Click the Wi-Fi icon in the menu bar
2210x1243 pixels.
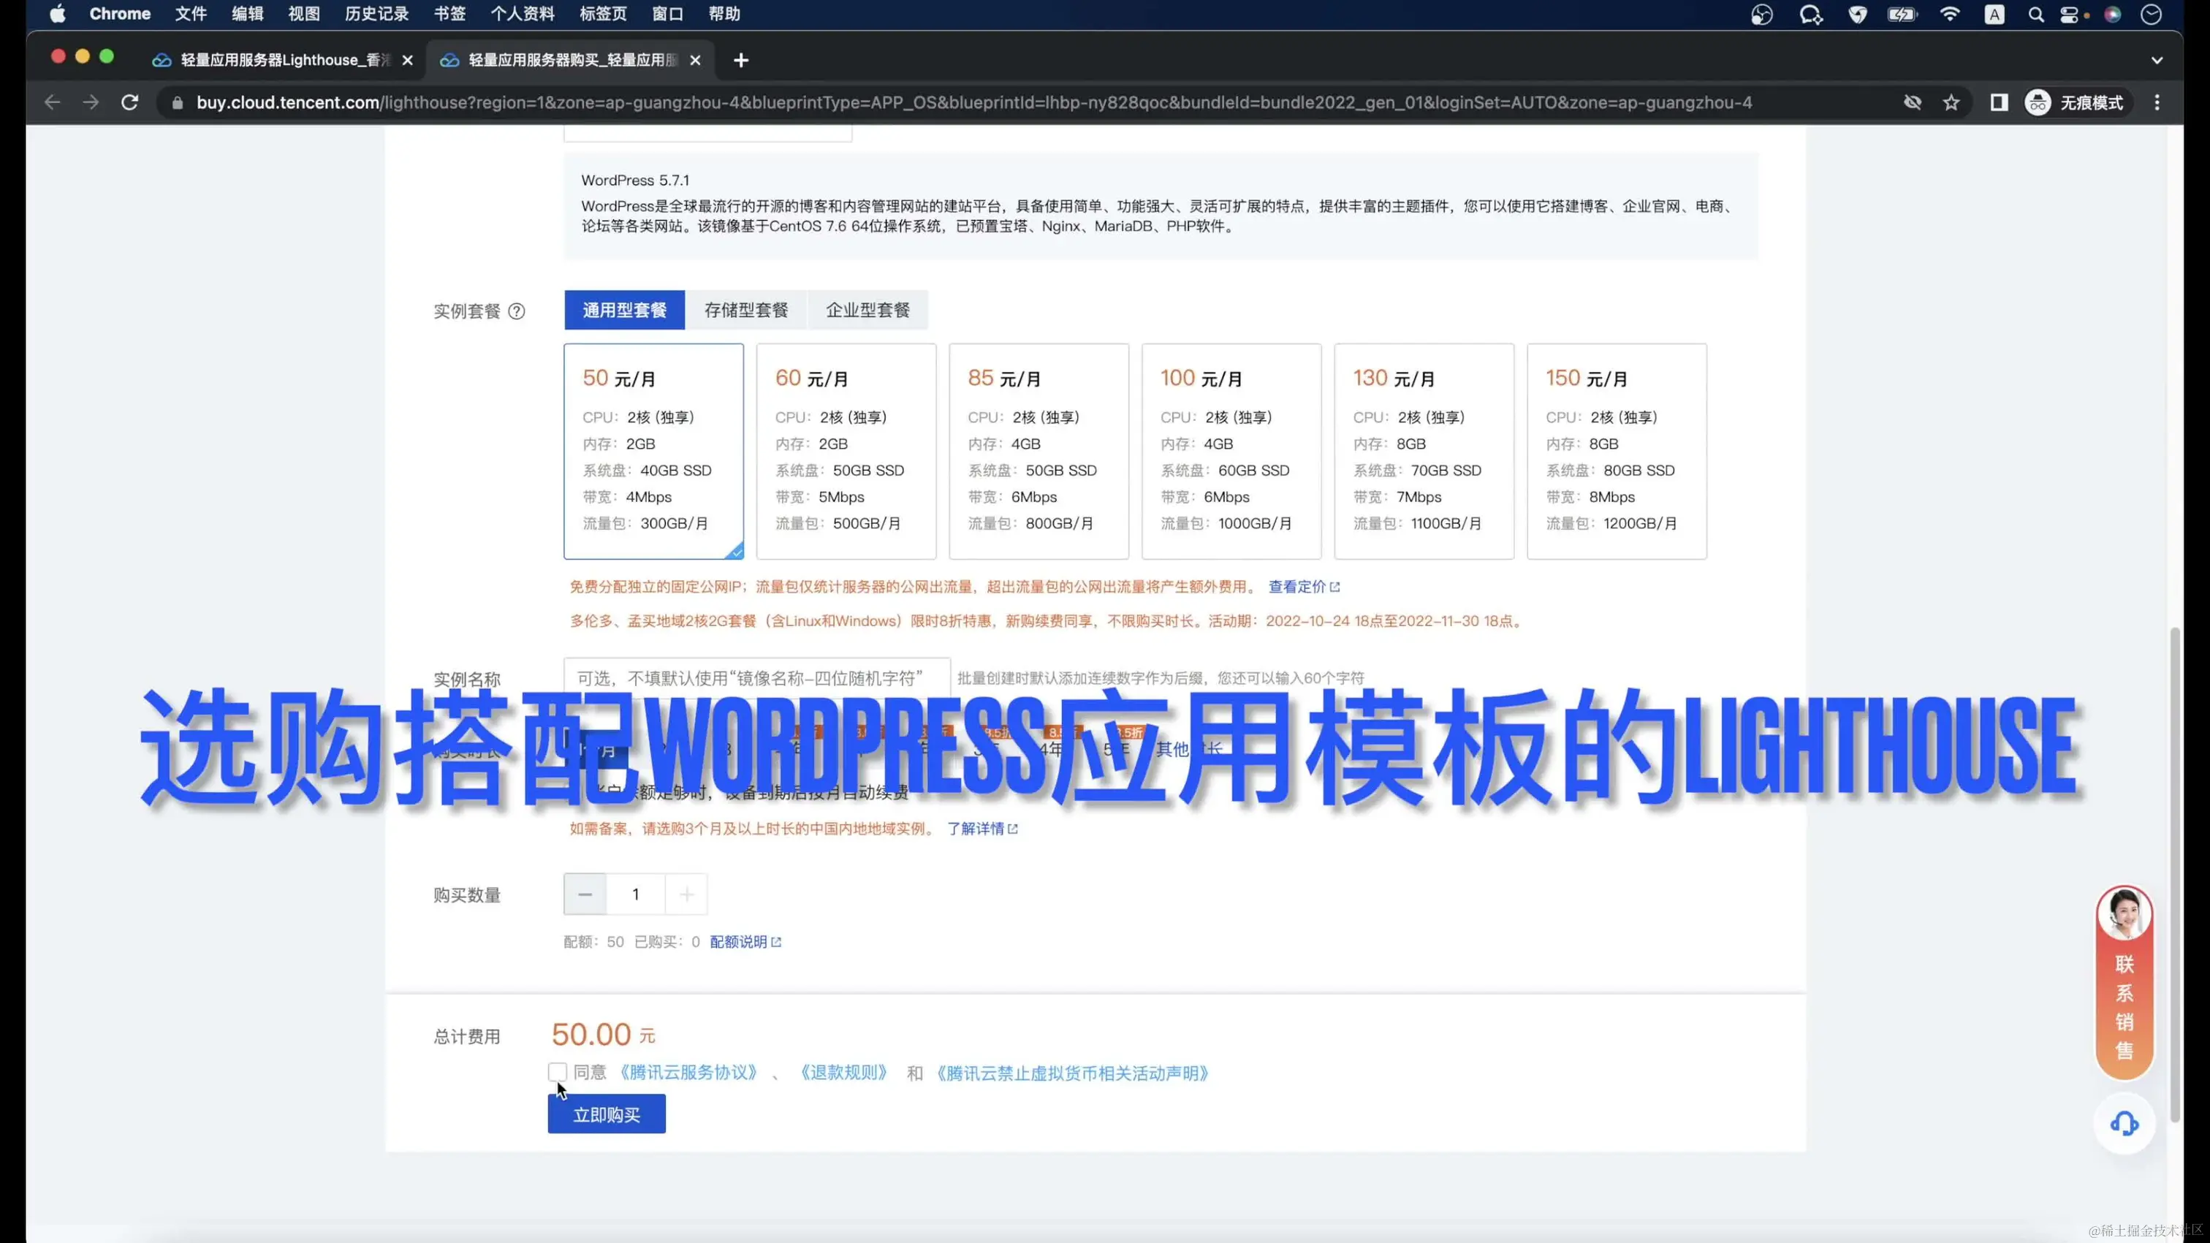pyautogui.click(x=1949, y=14)
